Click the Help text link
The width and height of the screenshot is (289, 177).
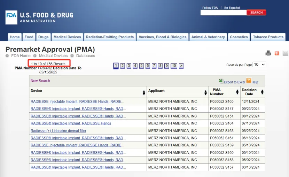pos(255,82)
